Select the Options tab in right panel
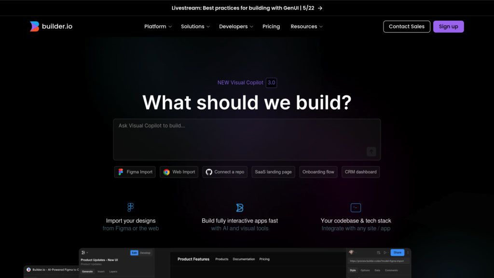 (365, 270)
